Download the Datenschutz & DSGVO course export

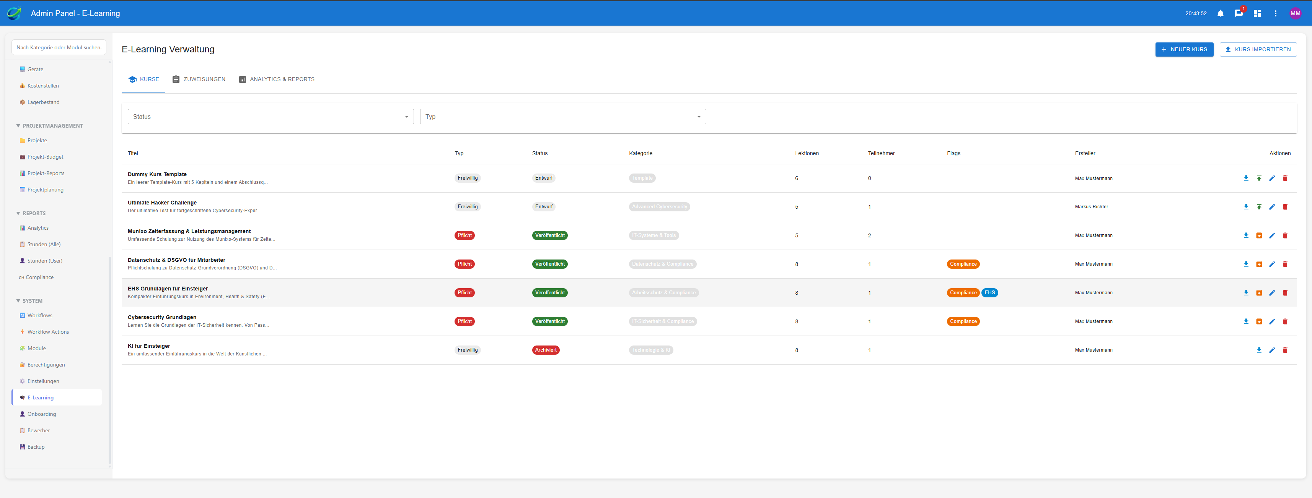(1246, 264)
